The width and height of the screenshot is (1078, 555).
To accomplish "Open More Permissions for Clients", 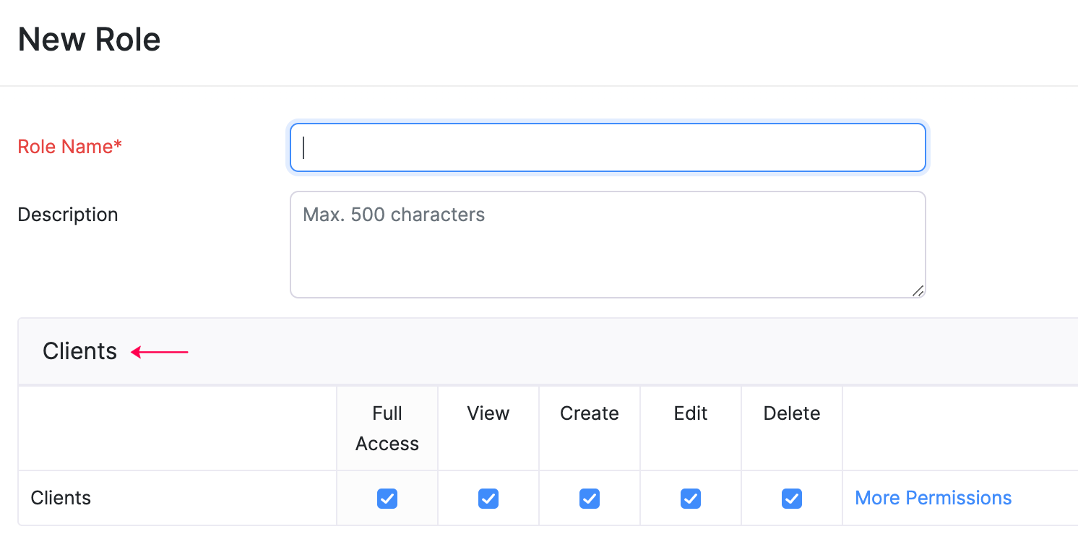I will tap(933, 498).
